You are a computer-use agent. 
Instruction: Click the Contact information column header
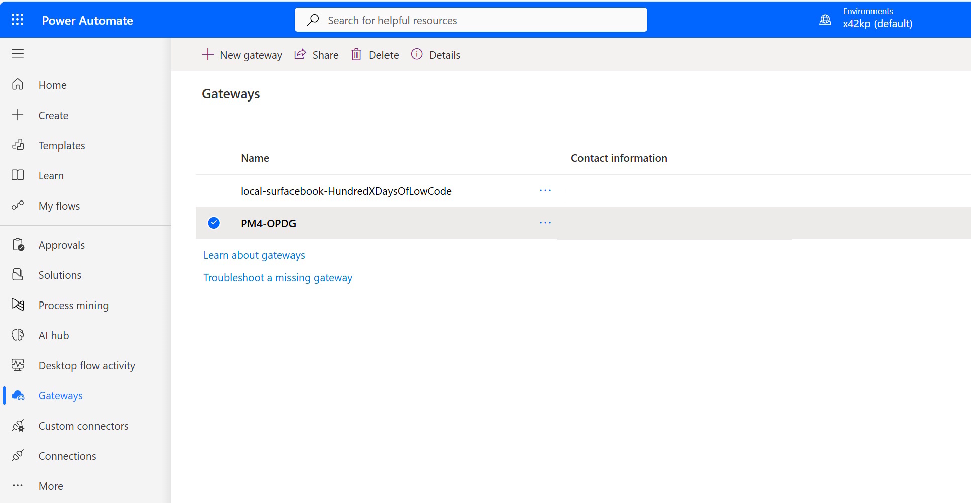(x=619, y=158)
